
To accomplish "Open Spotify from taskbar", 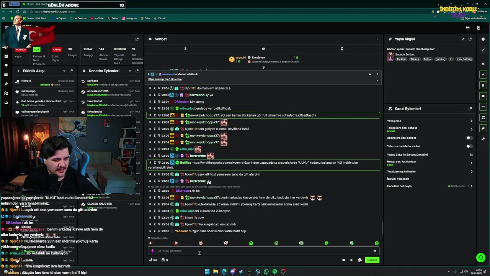I will pos(274,271).
